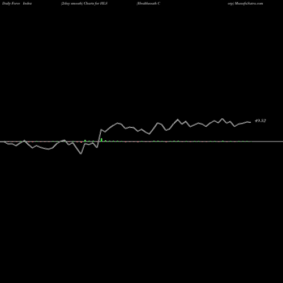
Task: Click the '(2day smooth) Charts for HLS' text
Action: pos(84,3)
